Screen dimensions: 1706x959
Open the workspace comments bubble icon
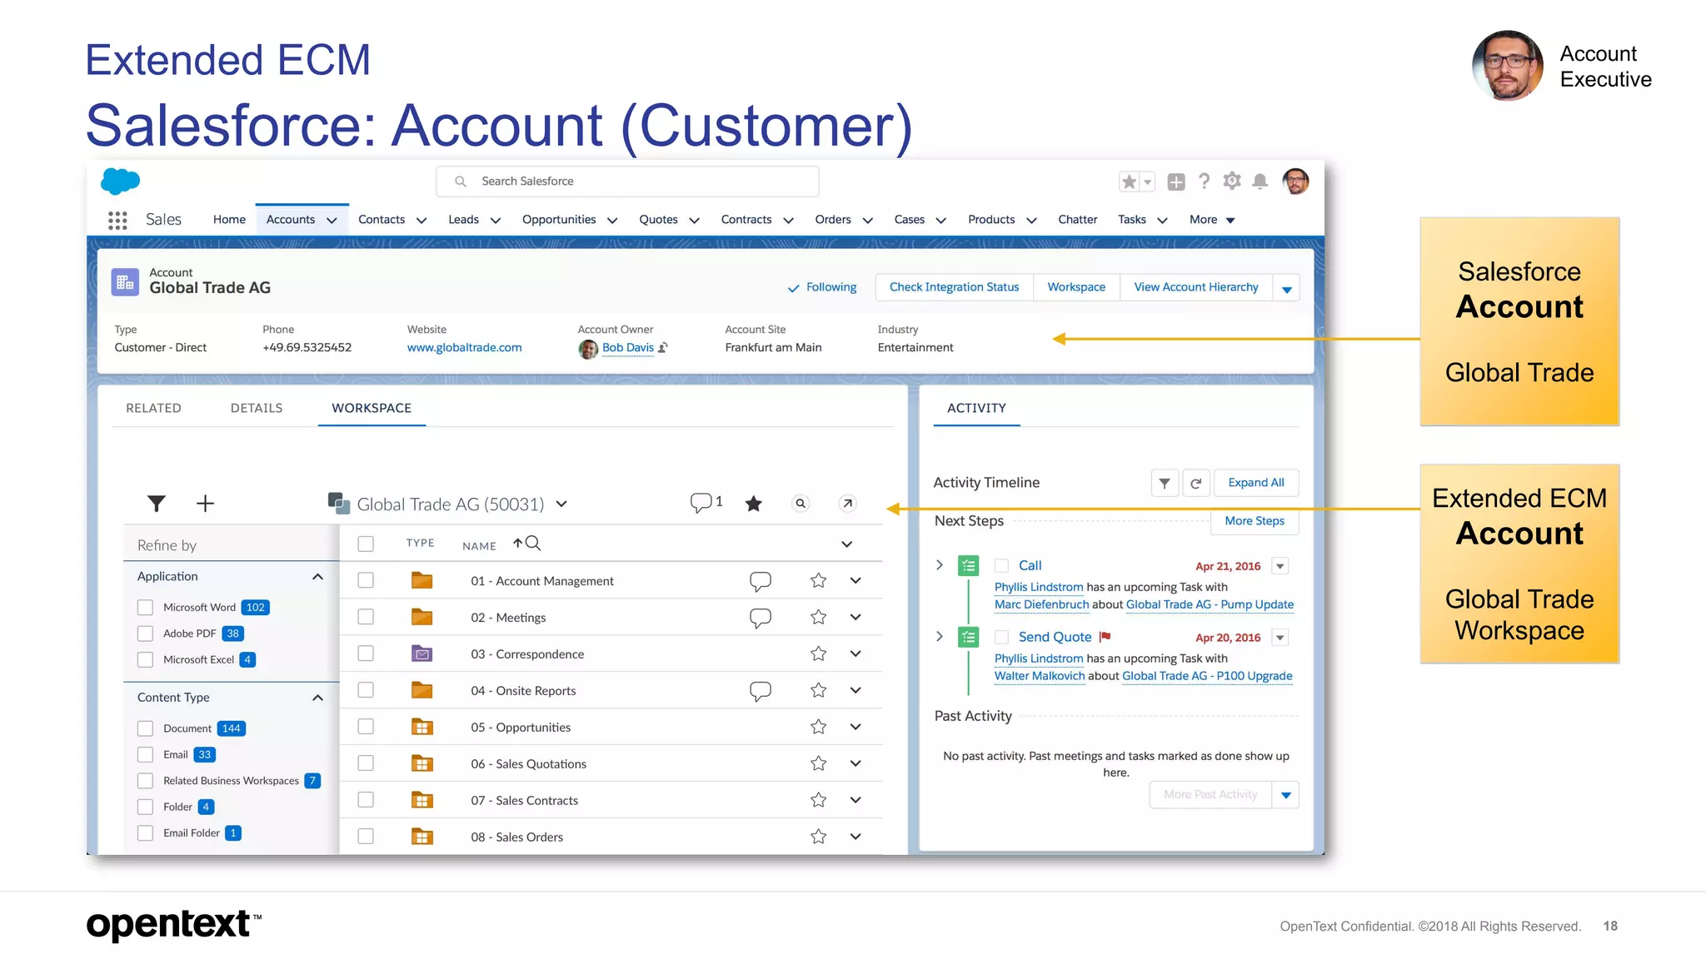pos(701,503)
